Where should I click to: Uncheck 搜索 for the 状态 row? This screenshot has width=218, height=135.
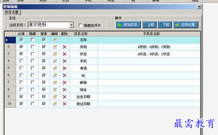click(x=44, y=54)
